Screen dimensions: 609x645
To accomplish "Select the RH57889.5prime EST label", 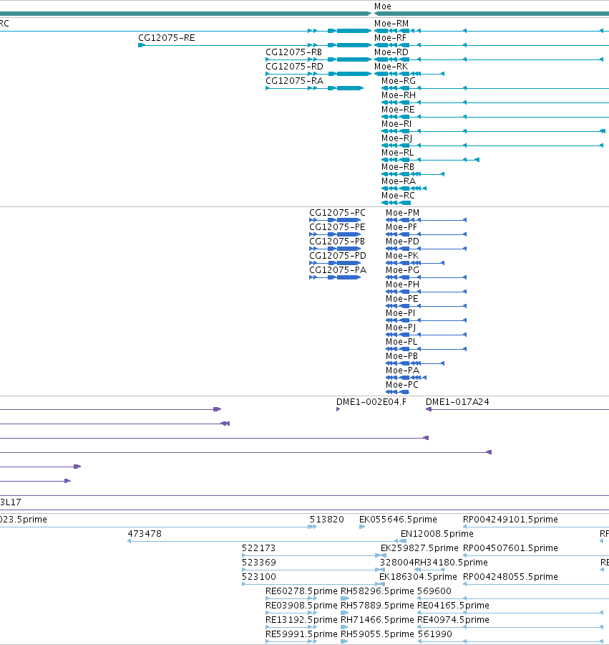I will 377,606.
